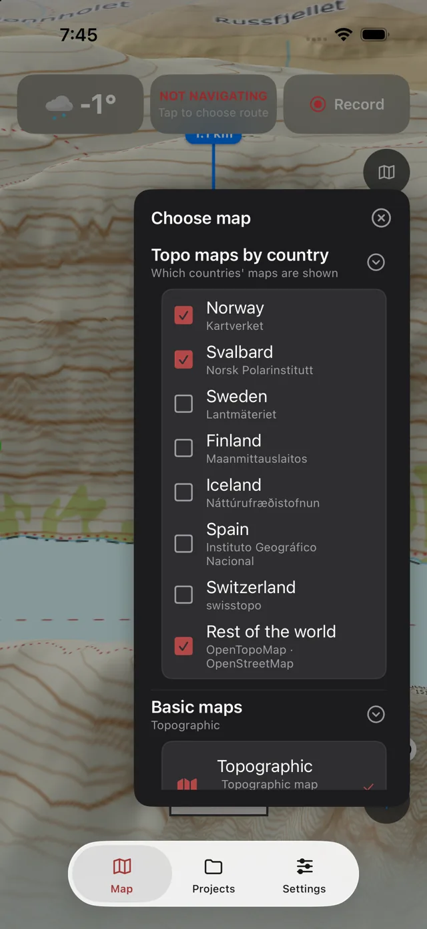Click the swisstopo label
427x929 pixels.
click(234, 606)
